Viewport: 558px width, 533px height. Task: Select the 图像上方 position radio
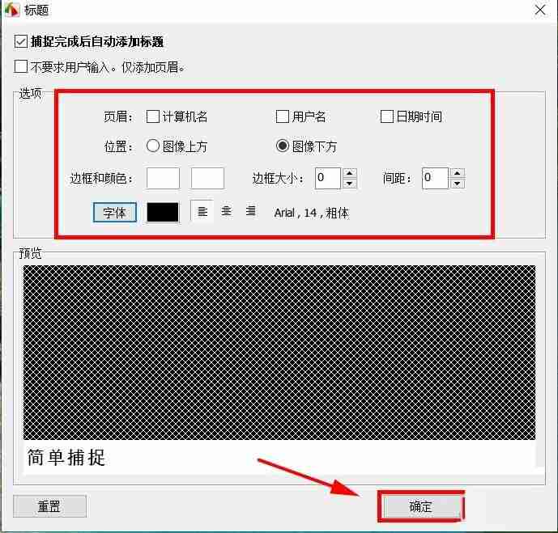click(153, 146)
